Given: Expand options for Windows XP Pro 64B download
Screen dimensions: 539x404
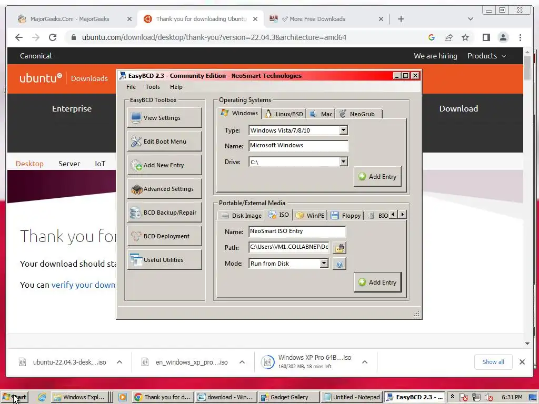Looking at the screenshot, I should pyautogui.click(x=365, y=362).
